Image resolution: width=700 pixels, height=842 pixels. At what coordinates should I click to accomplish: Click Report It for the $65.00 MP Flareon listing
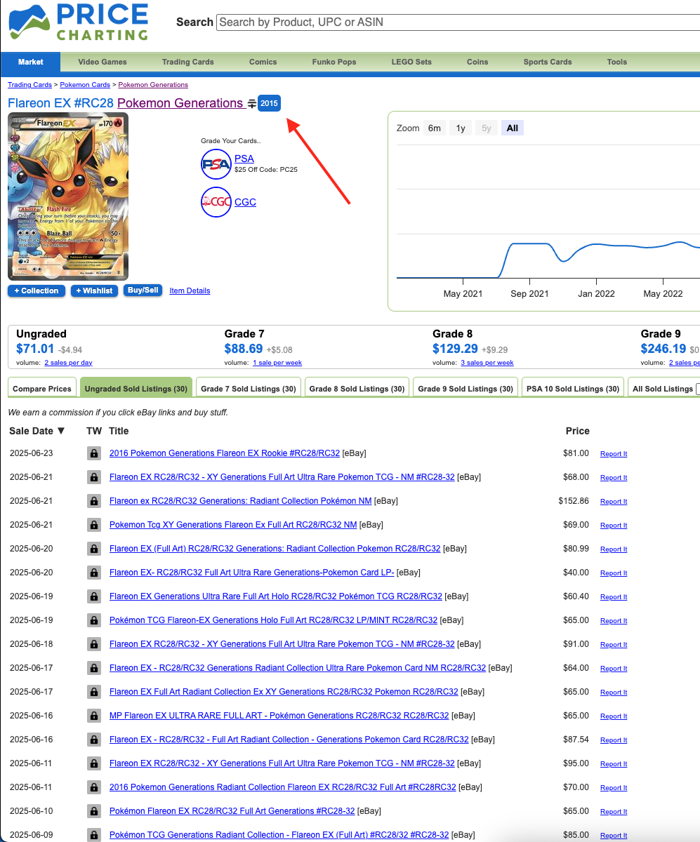pyautogui.click(x=614, y=716)
